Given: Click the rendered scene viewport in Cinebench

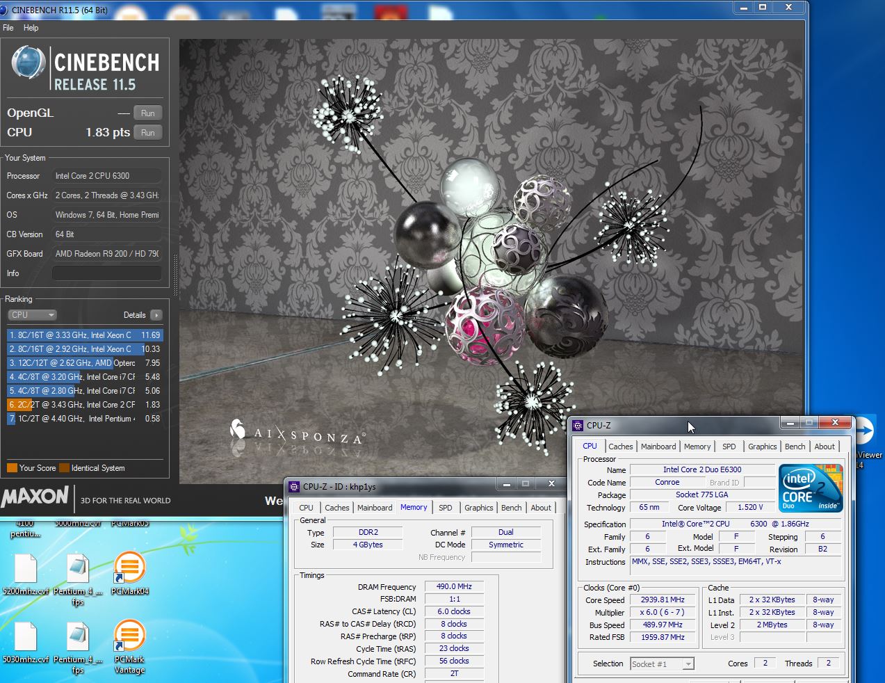Looking at the screenshot, I should (491, 261).
